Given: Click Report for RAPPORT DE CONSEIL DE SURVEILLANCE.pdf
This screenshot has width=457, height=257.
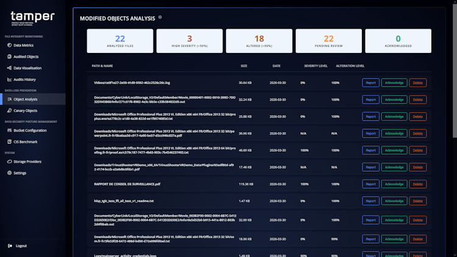Looking at the screenshot, I should (x=370, y=184).
